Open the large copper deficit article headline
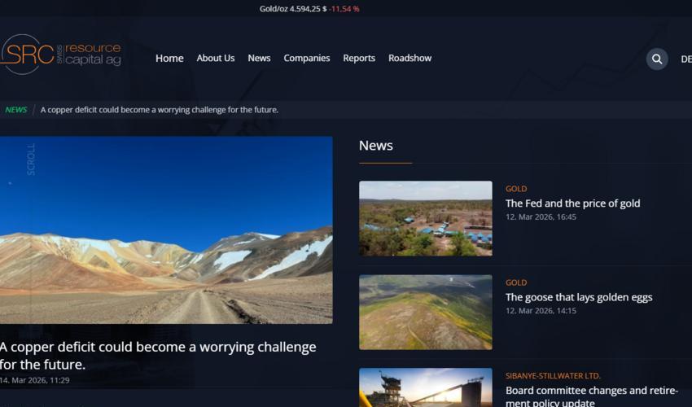Viewport: 692px width, 407px height. [158, 356]
